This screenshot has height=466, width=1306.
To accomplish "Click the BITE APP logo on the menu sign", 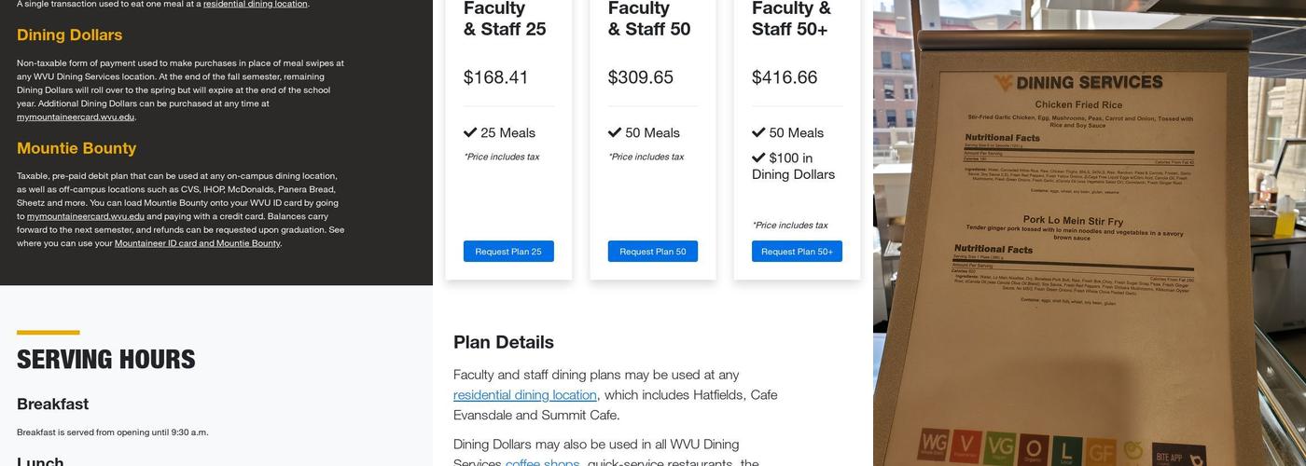I will 1177,456.
